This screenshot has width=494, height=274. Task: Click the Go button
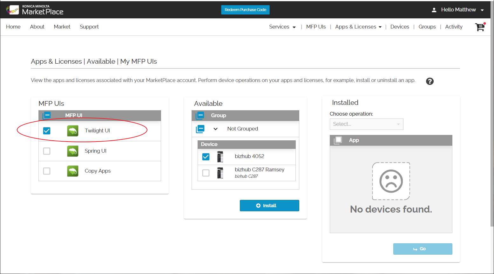click(423, 249)
